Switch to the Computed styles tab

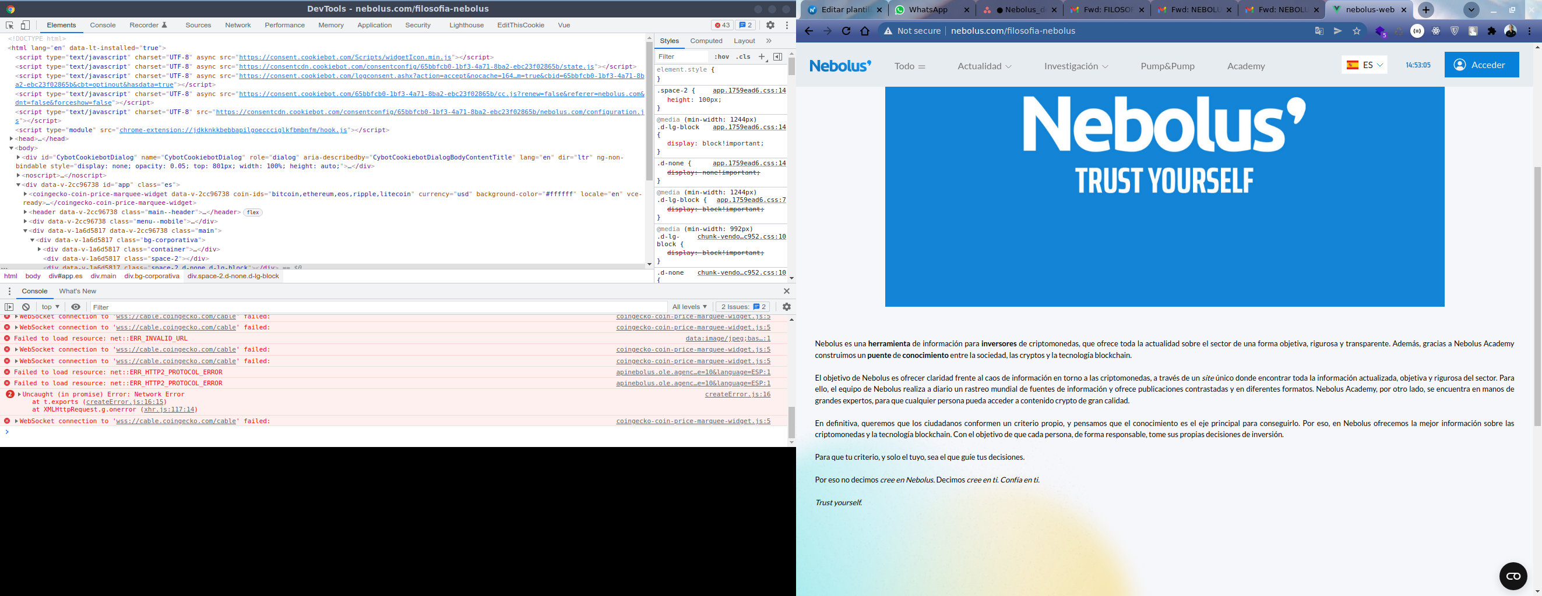pos(706,41)
